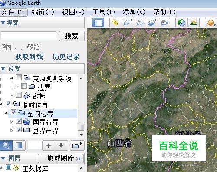Uncheck the 临时位置 checkbox
Viewport: 217px width, 172px height.
click(x=8, y=104)
